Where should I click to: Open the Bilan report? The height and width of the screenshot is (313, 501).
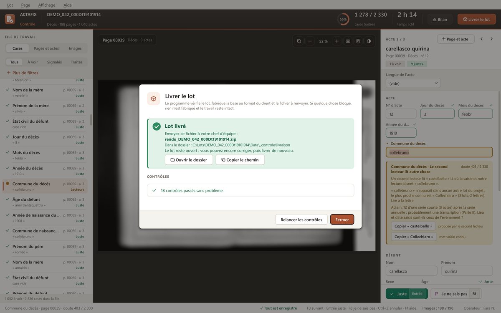[440, 19]
